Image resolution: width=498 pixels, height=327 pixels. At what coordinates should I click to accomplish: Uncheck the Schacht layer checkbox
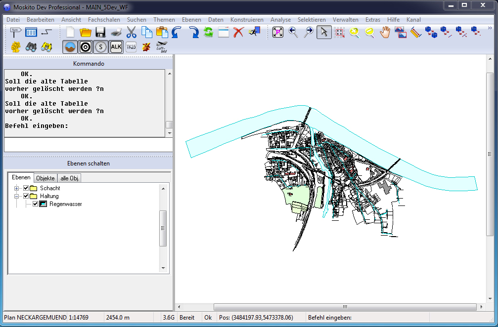pyautogui.click(x=26, y=188)
